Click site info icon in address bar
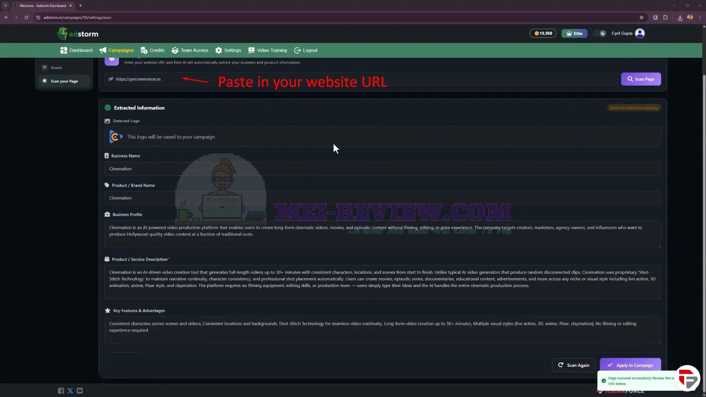Screen dimensions: 706x397 coord(38,17)
